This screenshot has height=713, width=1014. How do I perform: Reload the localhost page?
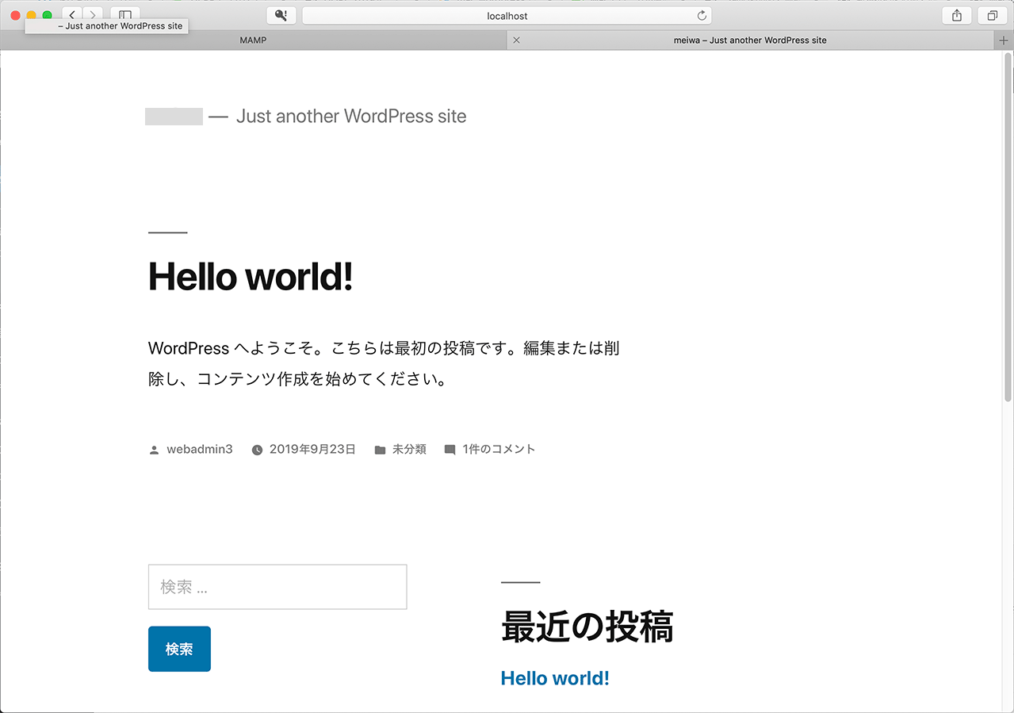702,16
